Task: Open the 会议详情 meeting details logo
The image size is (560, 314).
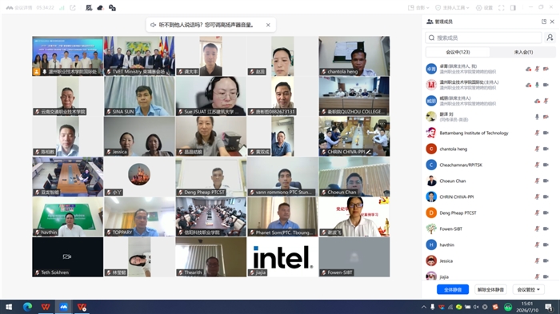Action: pos(10,7)
